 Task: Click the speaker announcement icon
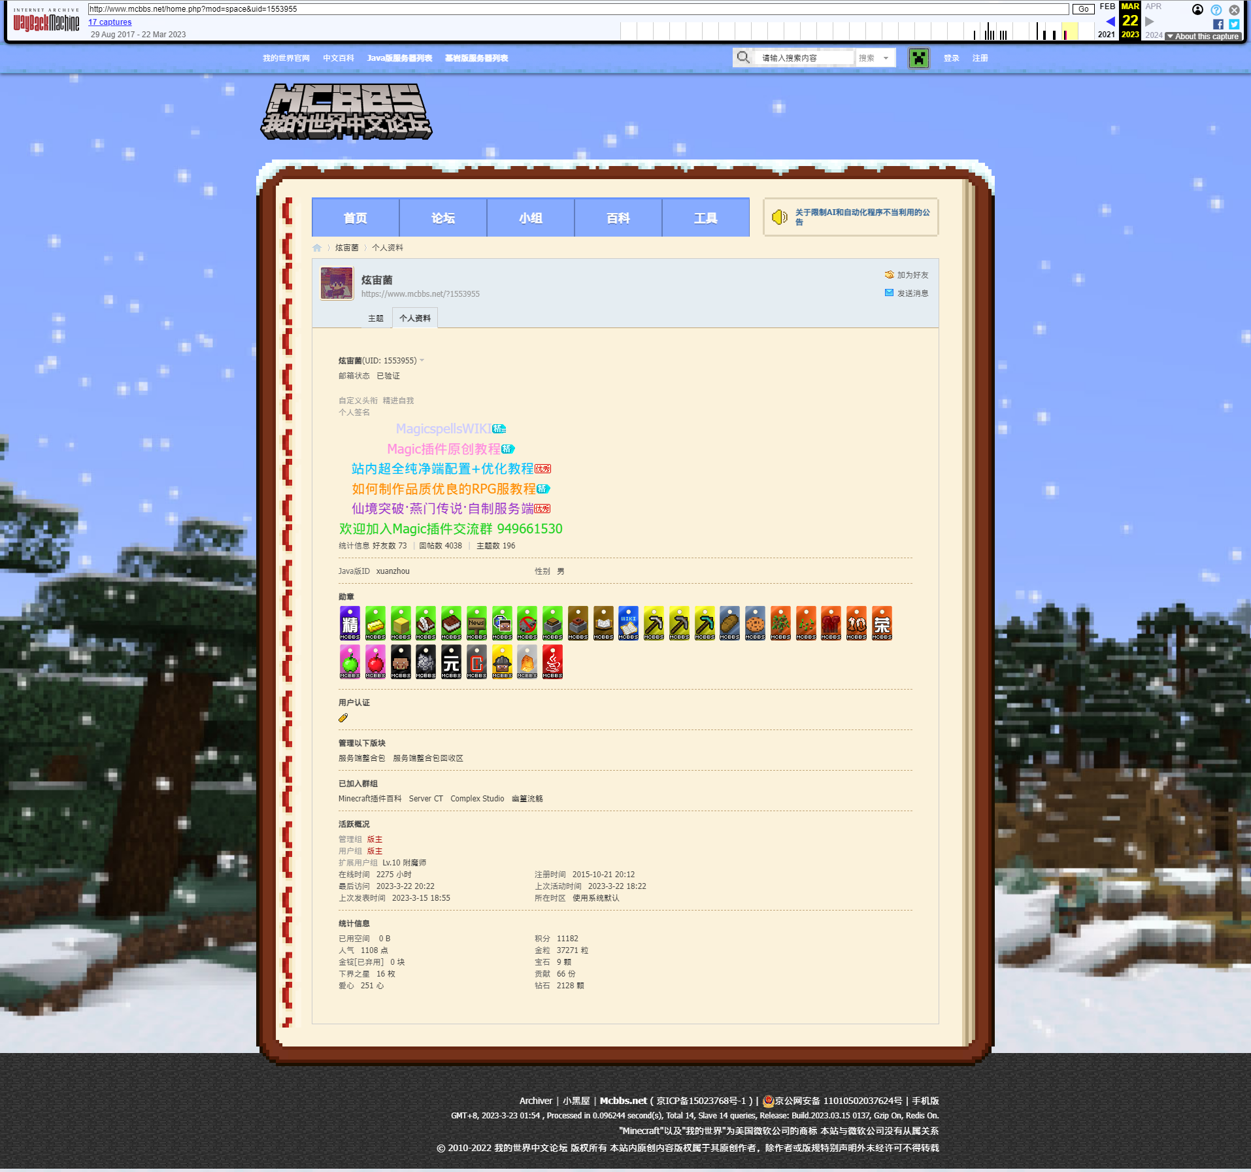click(x=779, y=217)
